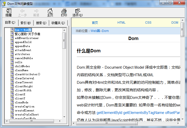Image resolution: width=187 pixels, height=128 pixels.
Task: Click the Forward (前进) arrow icon
Action: pyautogui.click(x=36, y=11)
